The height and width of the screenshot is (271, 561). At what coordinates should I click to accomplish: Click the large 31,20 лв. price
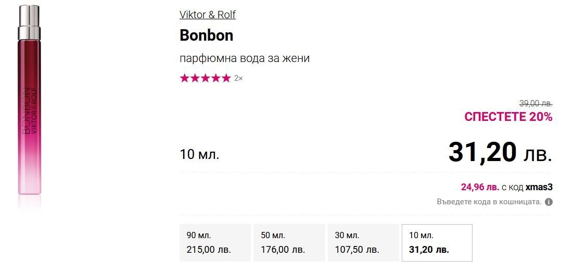500,152
